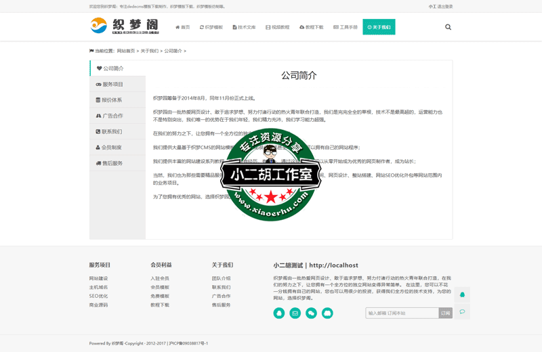Click the search magnifier icon in header
Image resolution: width=542 pixels, height=352 pixels.
pyautogui.click(x=448, y=27)
